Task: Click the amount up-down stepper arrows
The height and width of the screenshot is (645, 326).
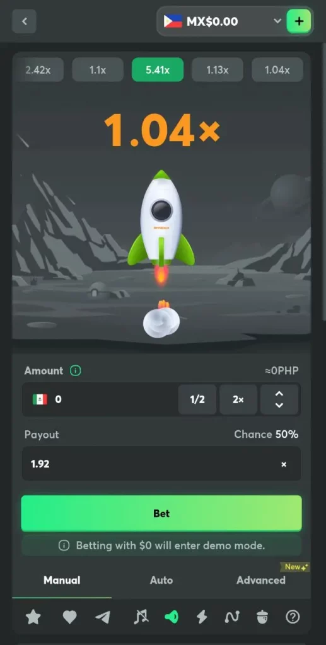Action: click(x=279, y=399)
